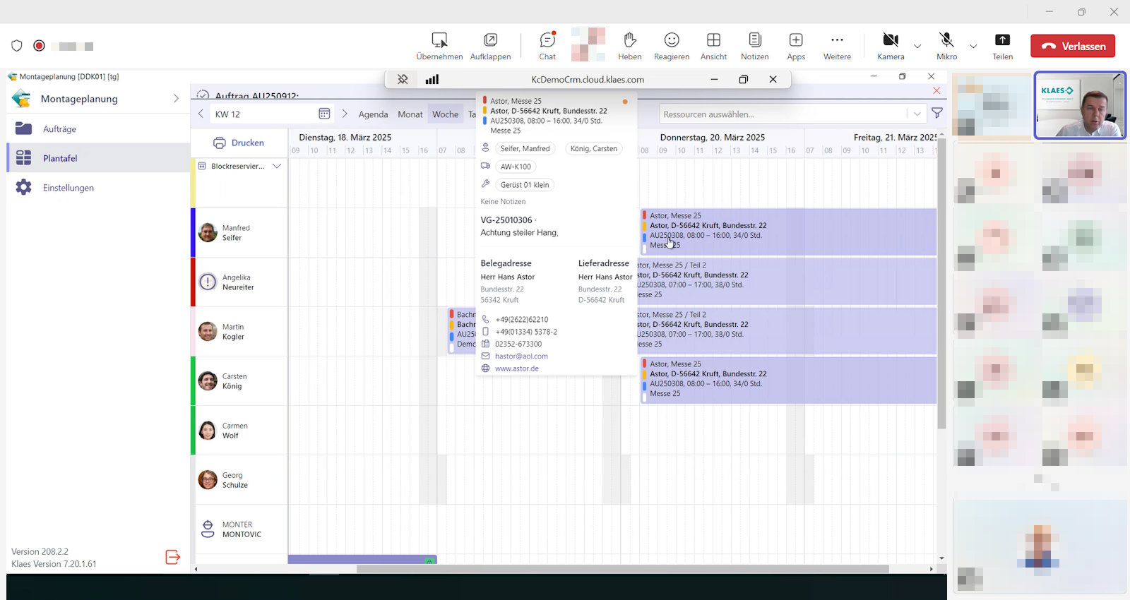Expand the Blockreservierung row
Image resolution: width=1130 pixels, height=600 pixels.
[277, 167]
